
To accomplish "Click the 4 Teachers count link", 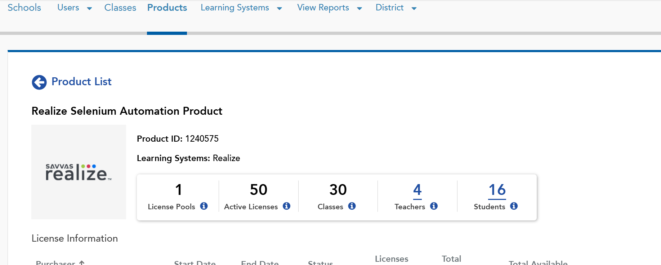I will coord(417,190).
